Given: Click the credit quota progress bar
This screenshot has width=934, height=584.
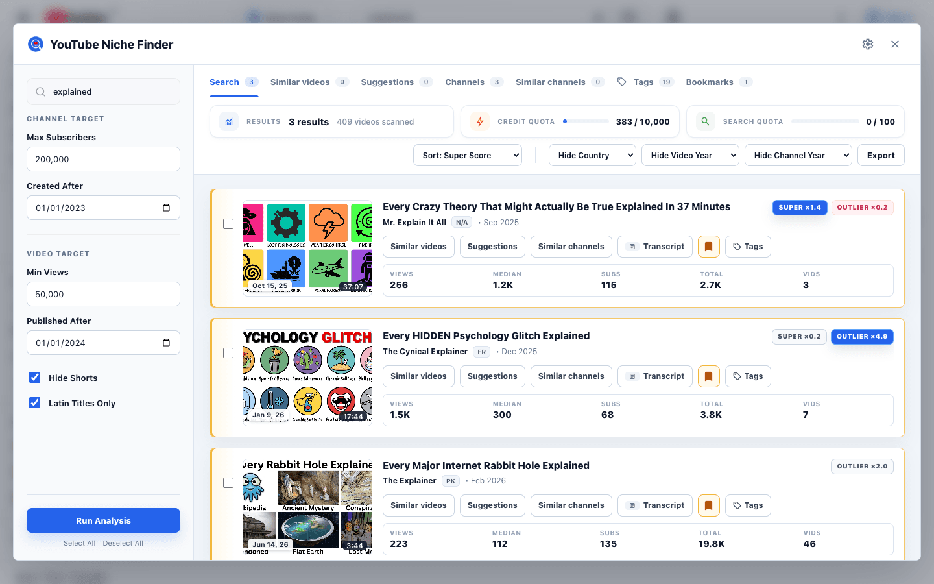Looking at the screenshot, I should 585,121.
